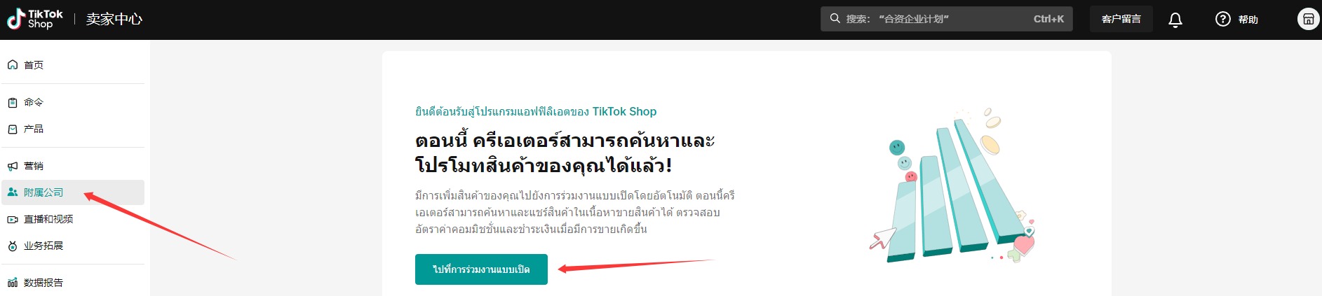
Task: Click the green ไปที่การร่วมงานแบบเปิด button
Action: (481, 269)
